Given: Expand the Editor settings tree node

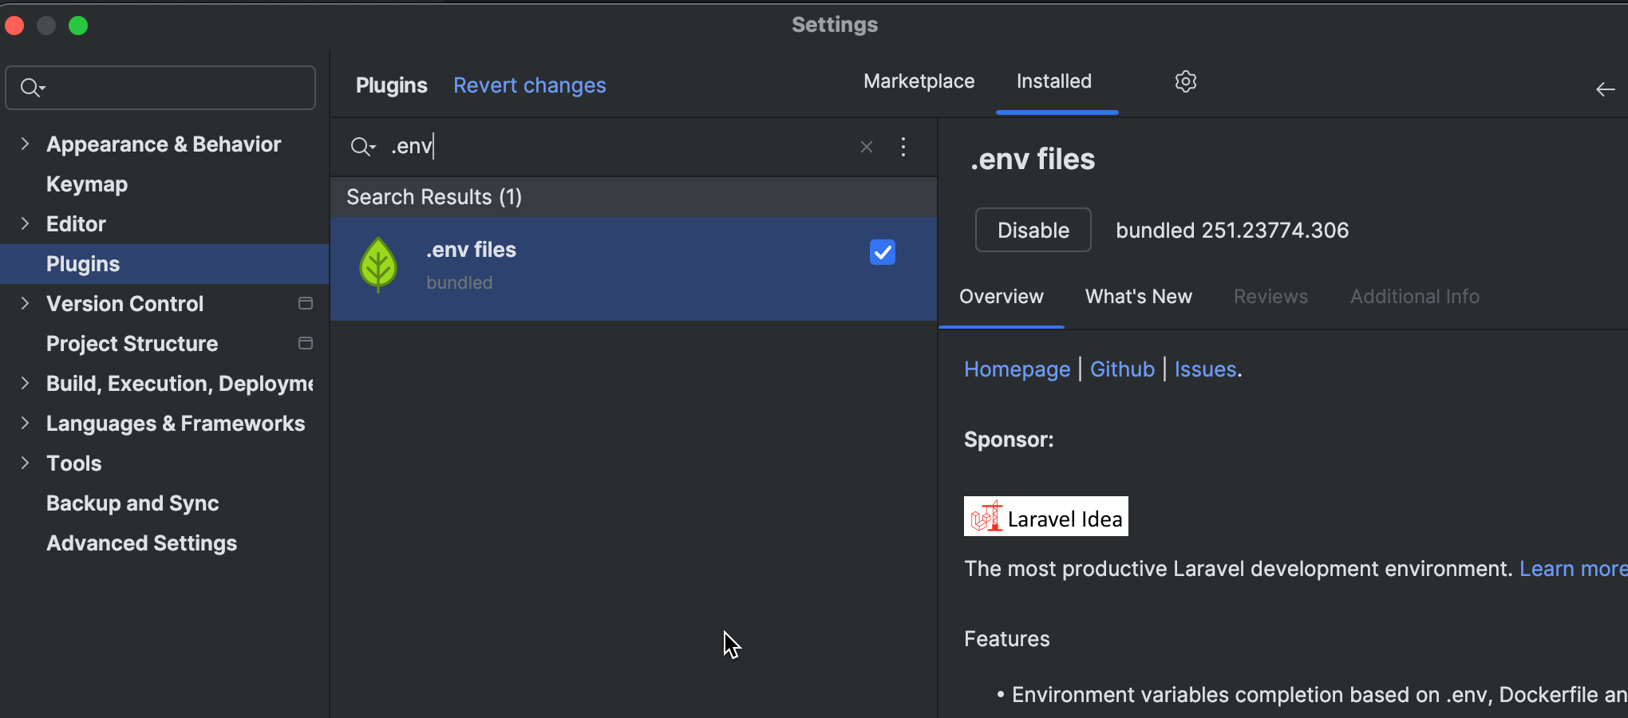Looking at the screenshot, I should click(x=25, y=224).
